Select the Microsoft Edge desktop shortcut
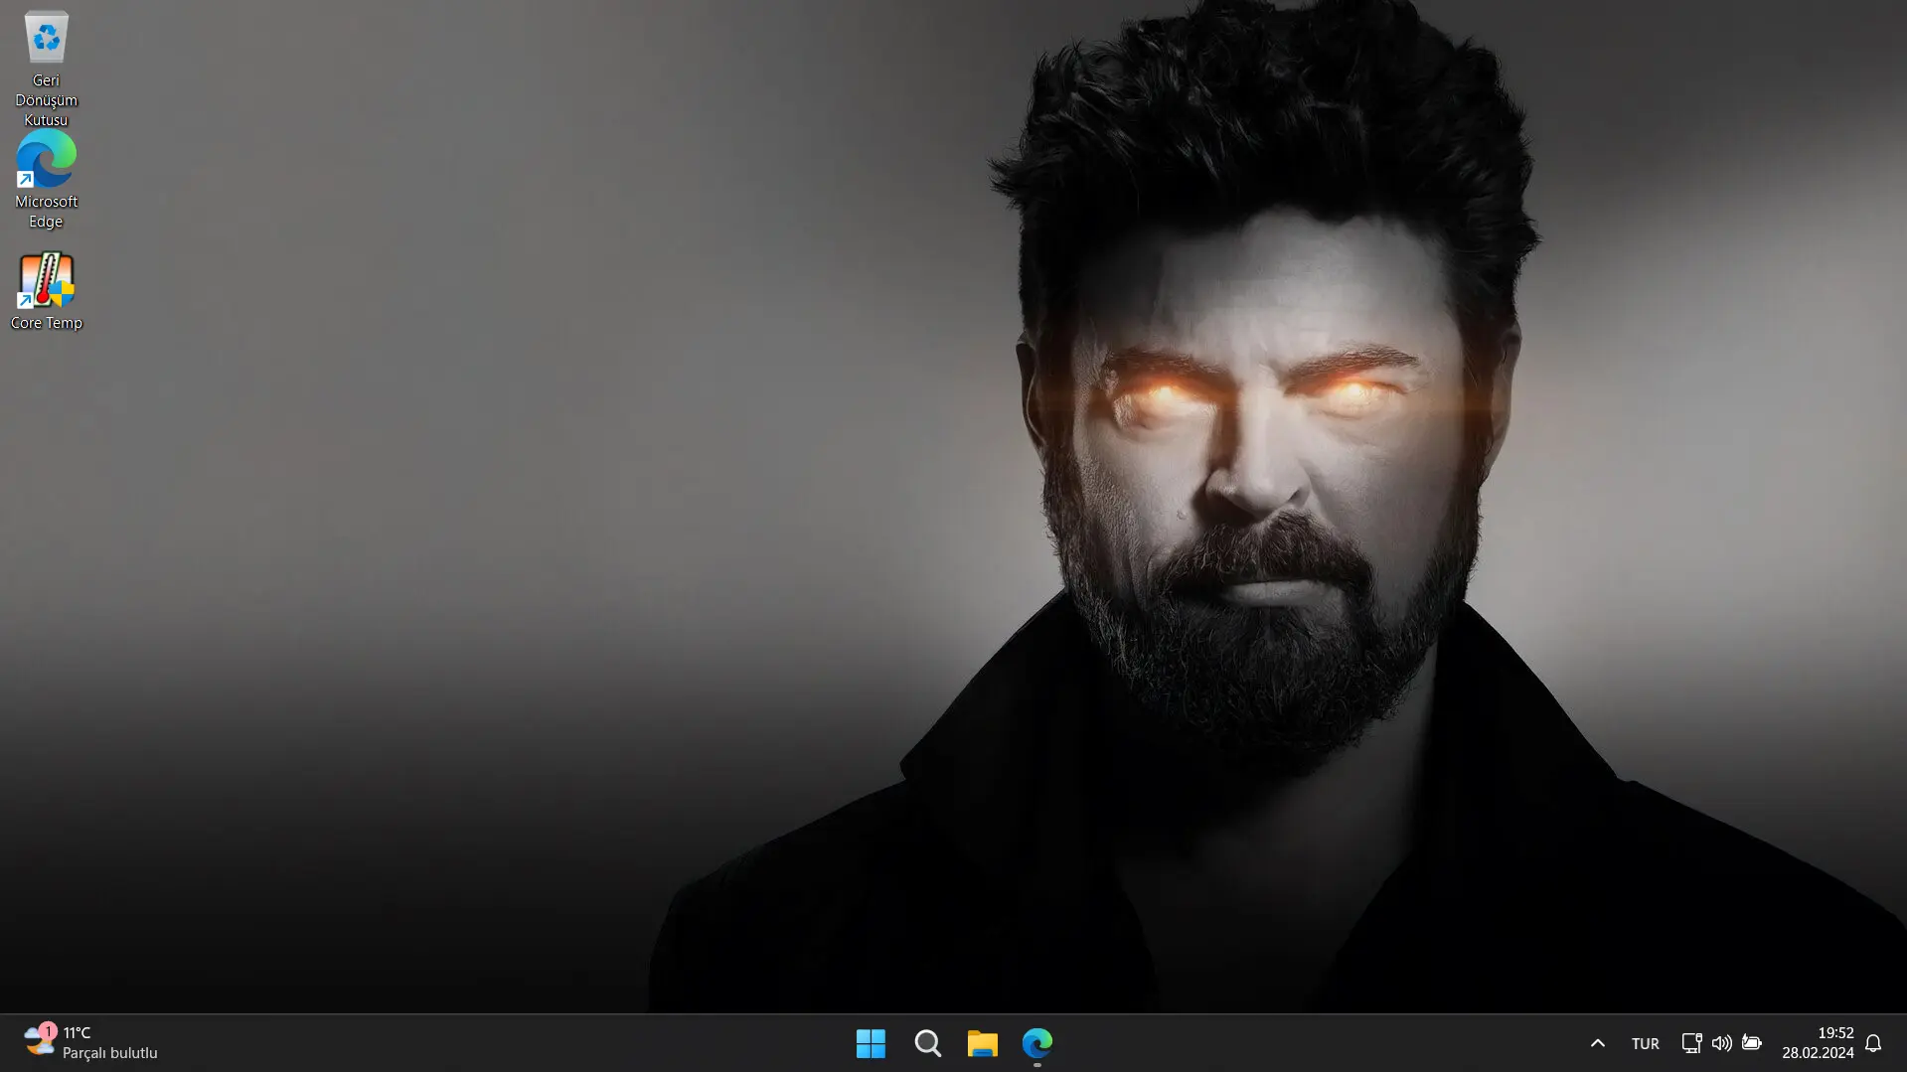The image size is (1907, 1072). pos(46,180)
